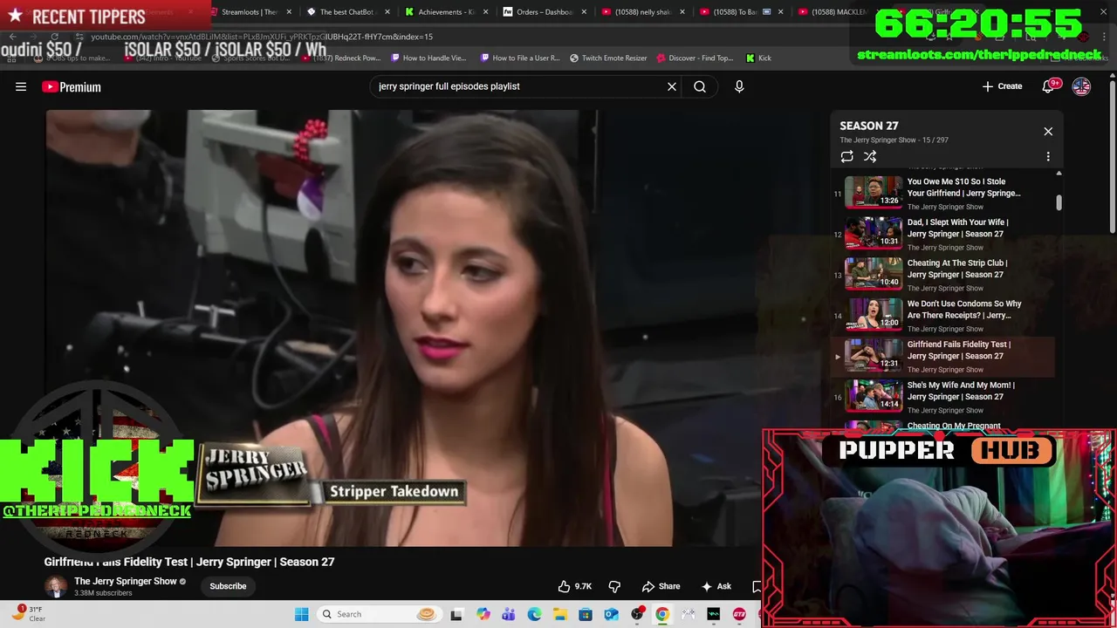Screen dimensions: 1117x628
Task: Close the Streamloots tab
Action: [x=291, y=12]
